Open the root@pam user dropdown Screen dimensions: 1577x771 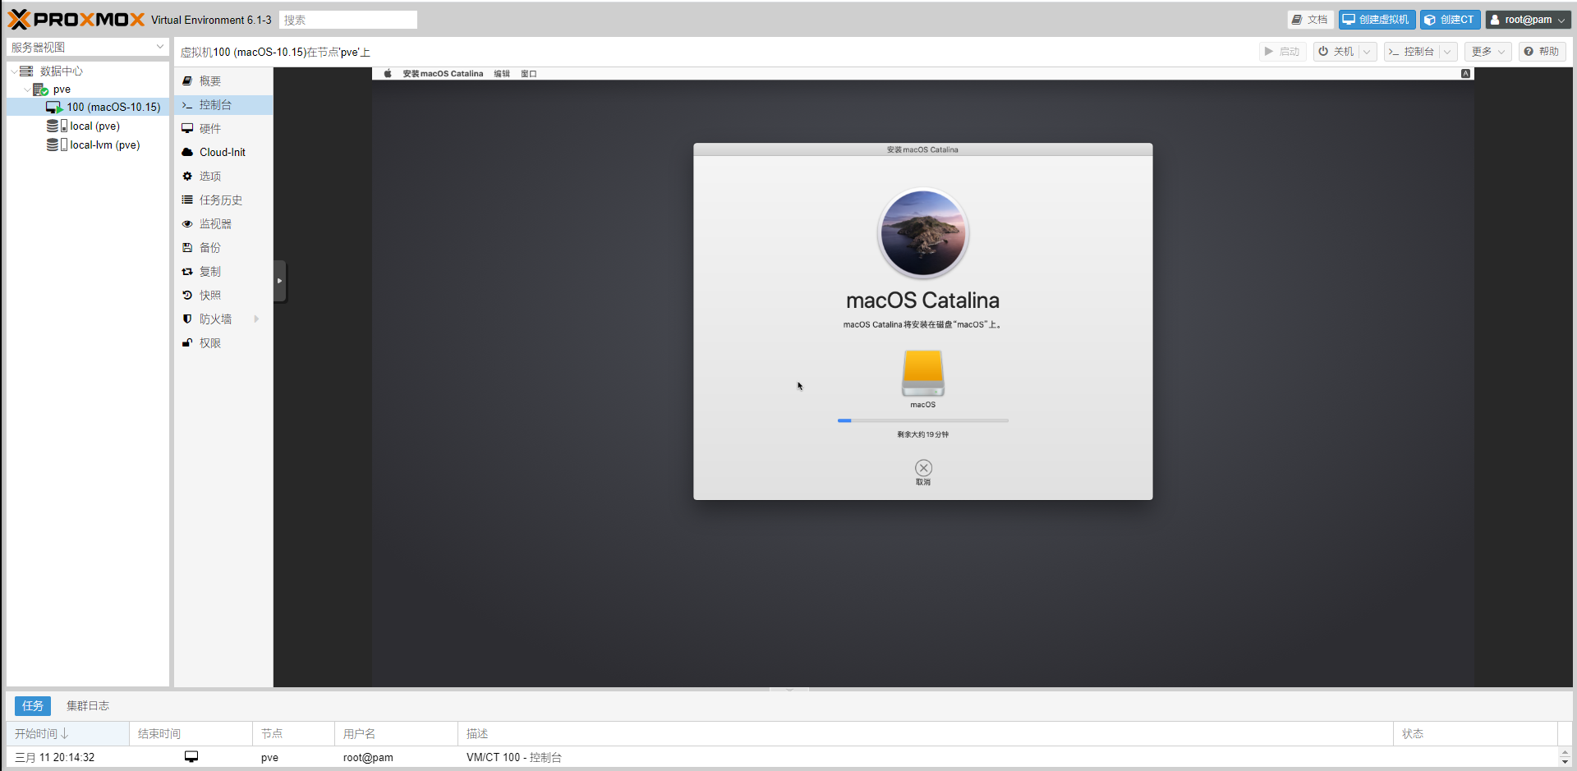1528,20
